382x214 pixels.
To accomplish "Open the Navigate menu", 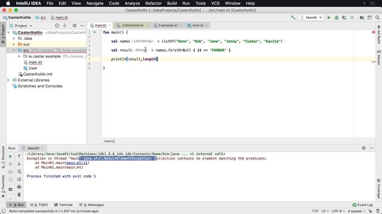I will pos(95,4).
